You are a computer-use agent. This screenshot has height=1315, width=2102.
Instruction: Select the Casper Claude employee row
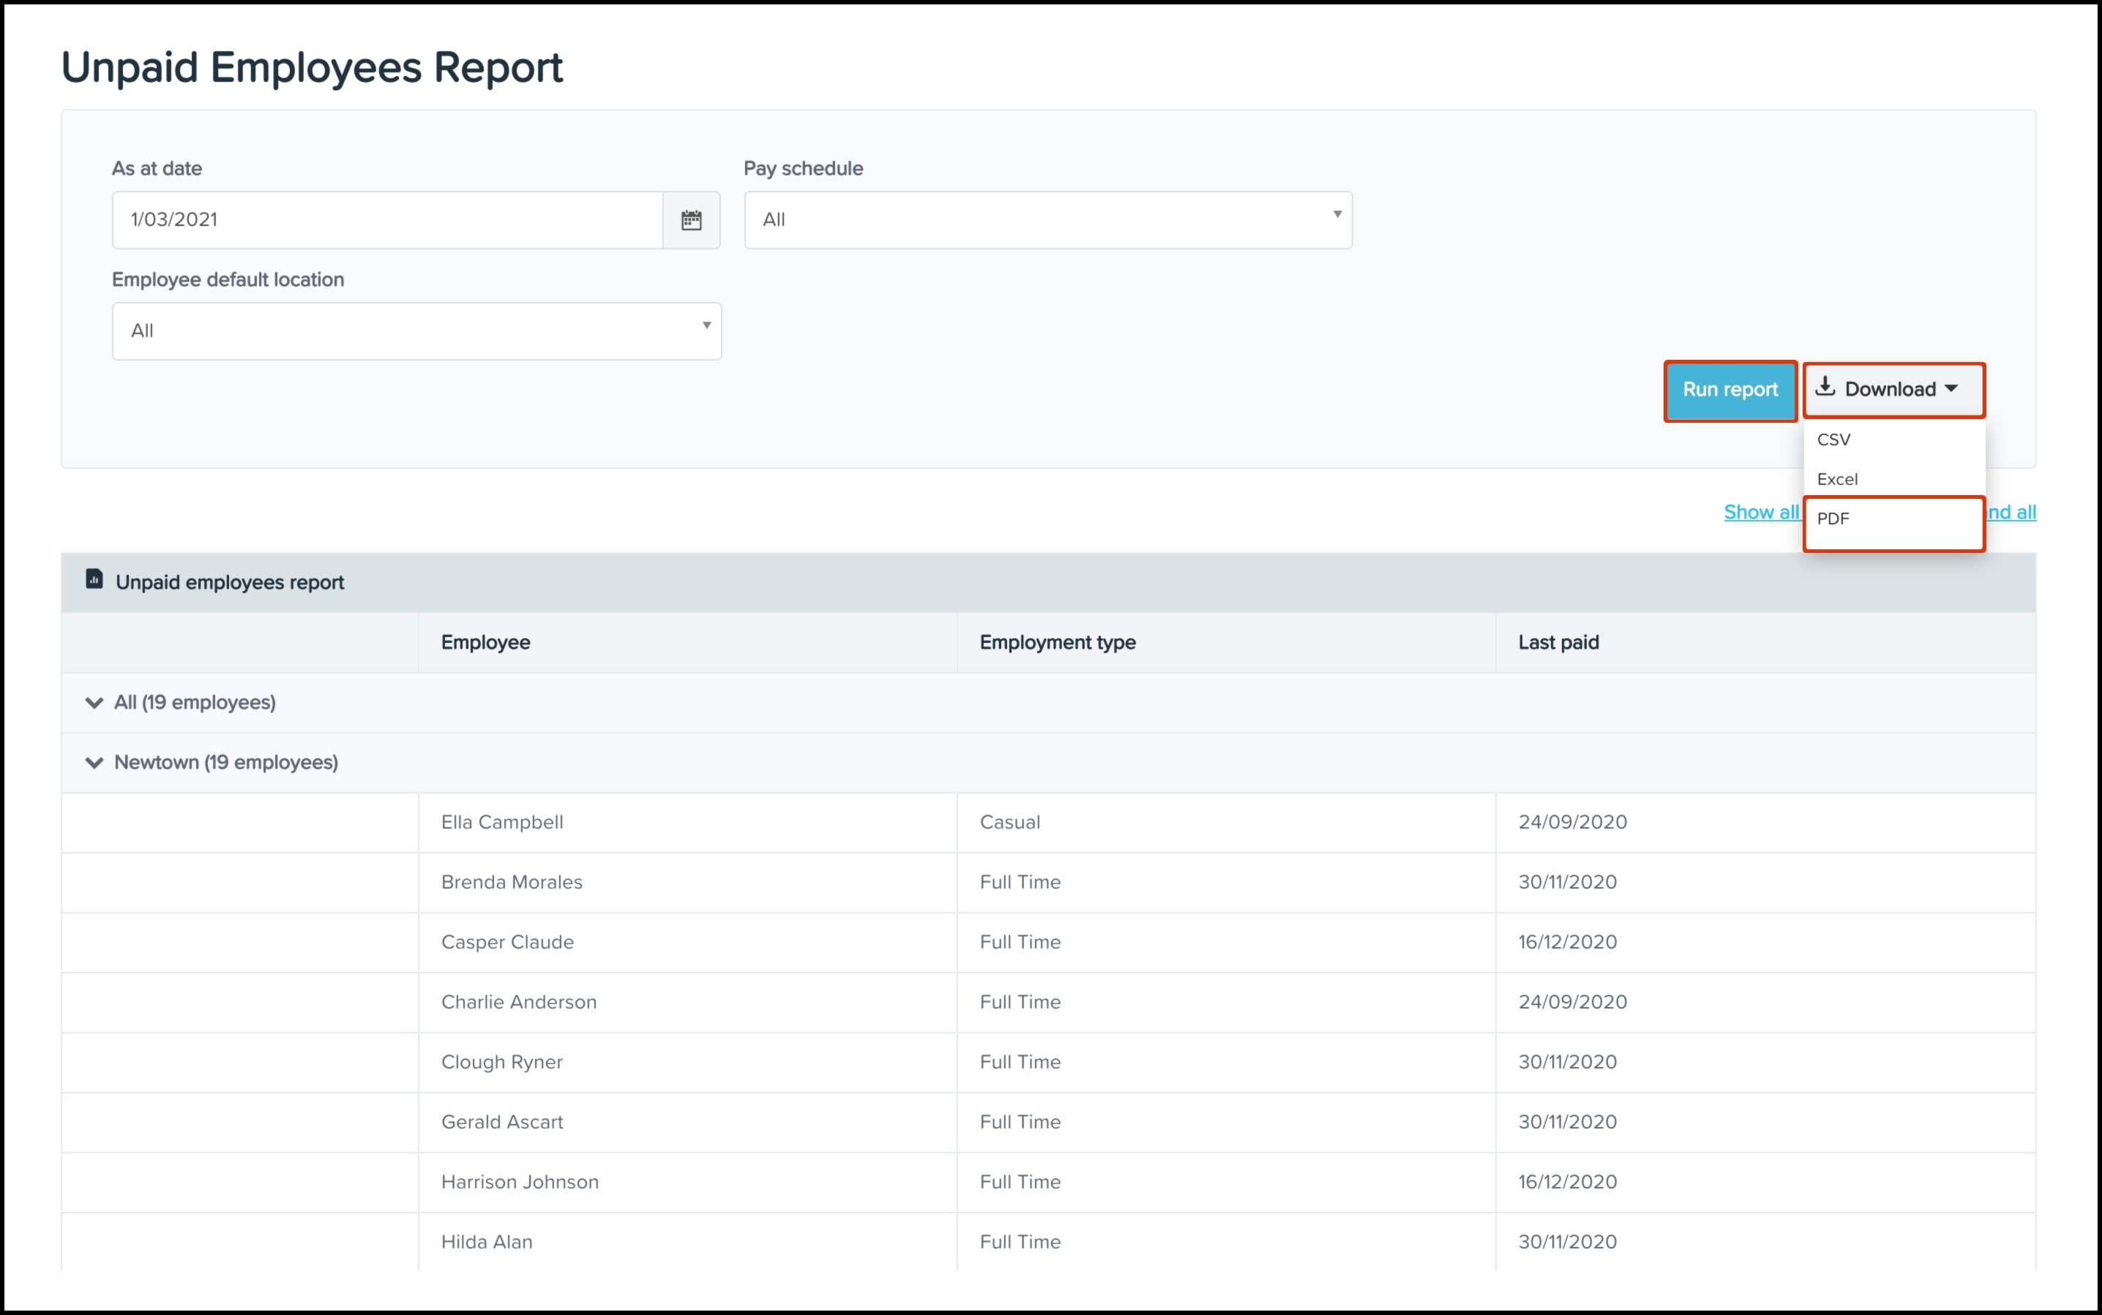(x=507, y=943)
